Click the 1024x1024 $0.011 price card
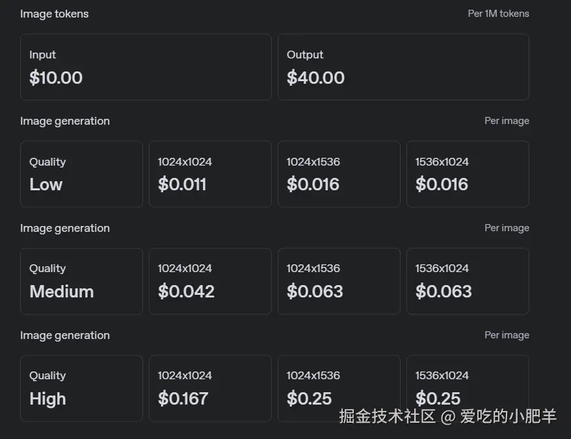The width and height of the screenshot is (571, 439). tap(210, 174)
